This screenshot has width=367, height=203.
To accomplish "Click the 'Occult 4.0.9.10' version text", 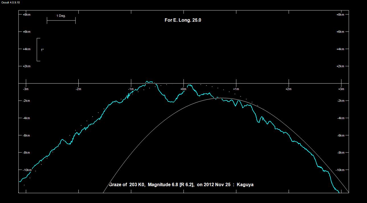I will (10, 2).
